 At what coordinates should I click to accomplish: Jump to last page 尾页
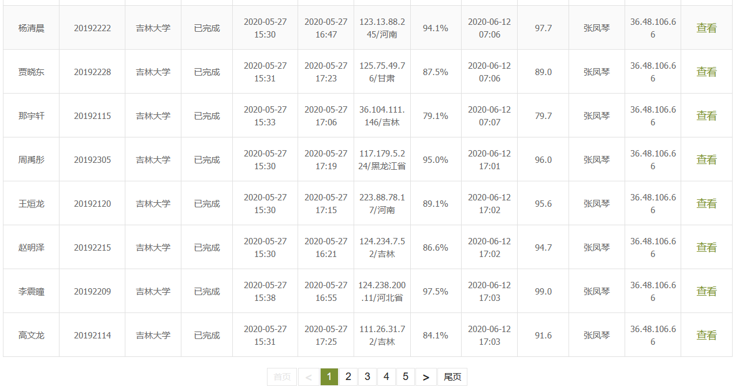point(452,377)
